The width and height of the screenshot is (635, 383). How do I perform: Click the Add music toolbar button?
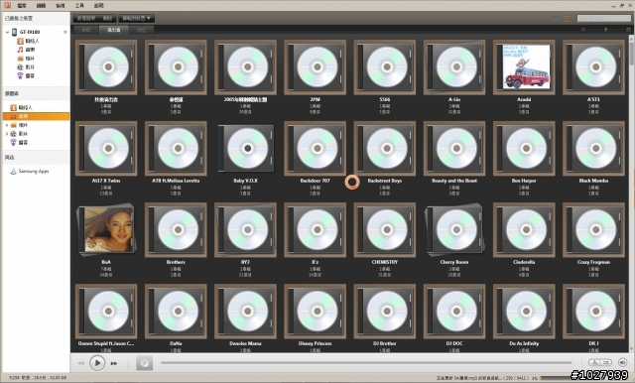pyautogui.click(x=86, y=18)
